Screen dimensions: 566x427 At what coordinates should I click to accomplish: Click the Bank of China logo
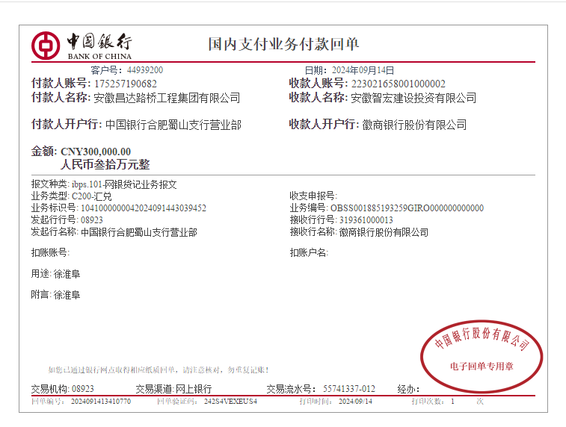81,45
